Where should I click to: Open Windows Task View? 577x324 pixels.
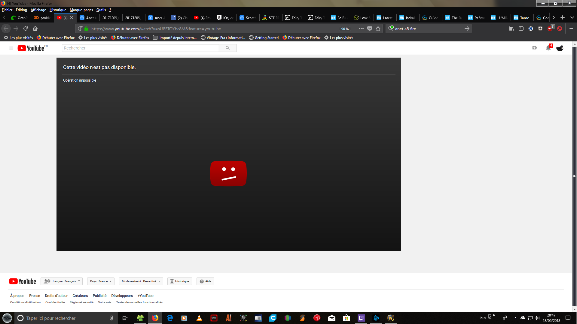[125, 318]
